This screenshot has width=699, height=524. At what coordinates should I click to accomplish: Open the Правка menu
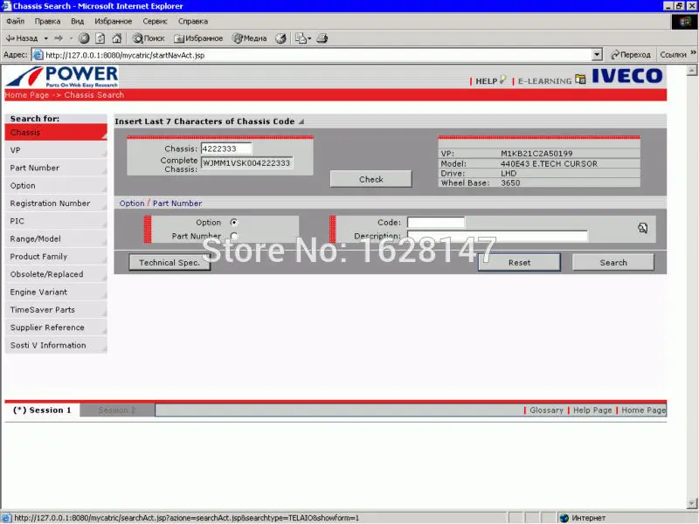pyautogui.click(x=47, y=21)
